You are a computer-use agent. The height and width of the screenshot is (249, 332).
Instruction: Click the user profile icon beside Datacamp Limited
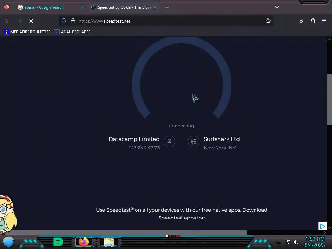tap(169, 141)
